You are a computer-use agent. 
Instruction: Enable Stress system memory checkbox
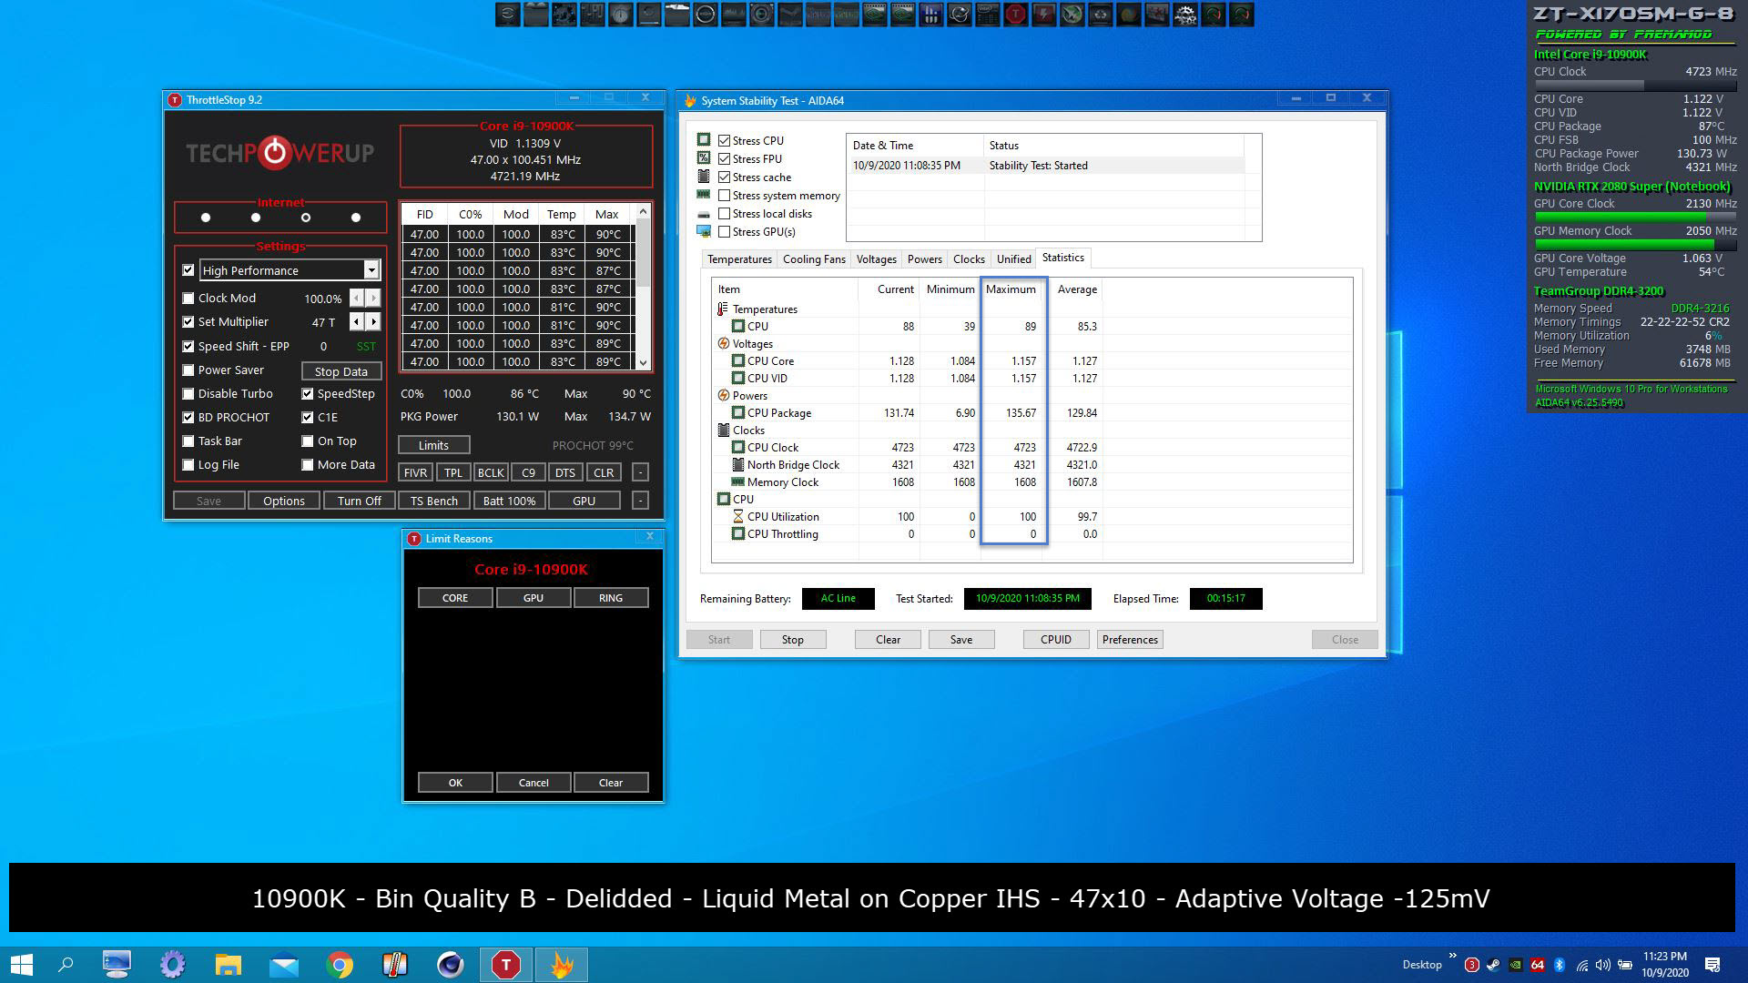725,196
